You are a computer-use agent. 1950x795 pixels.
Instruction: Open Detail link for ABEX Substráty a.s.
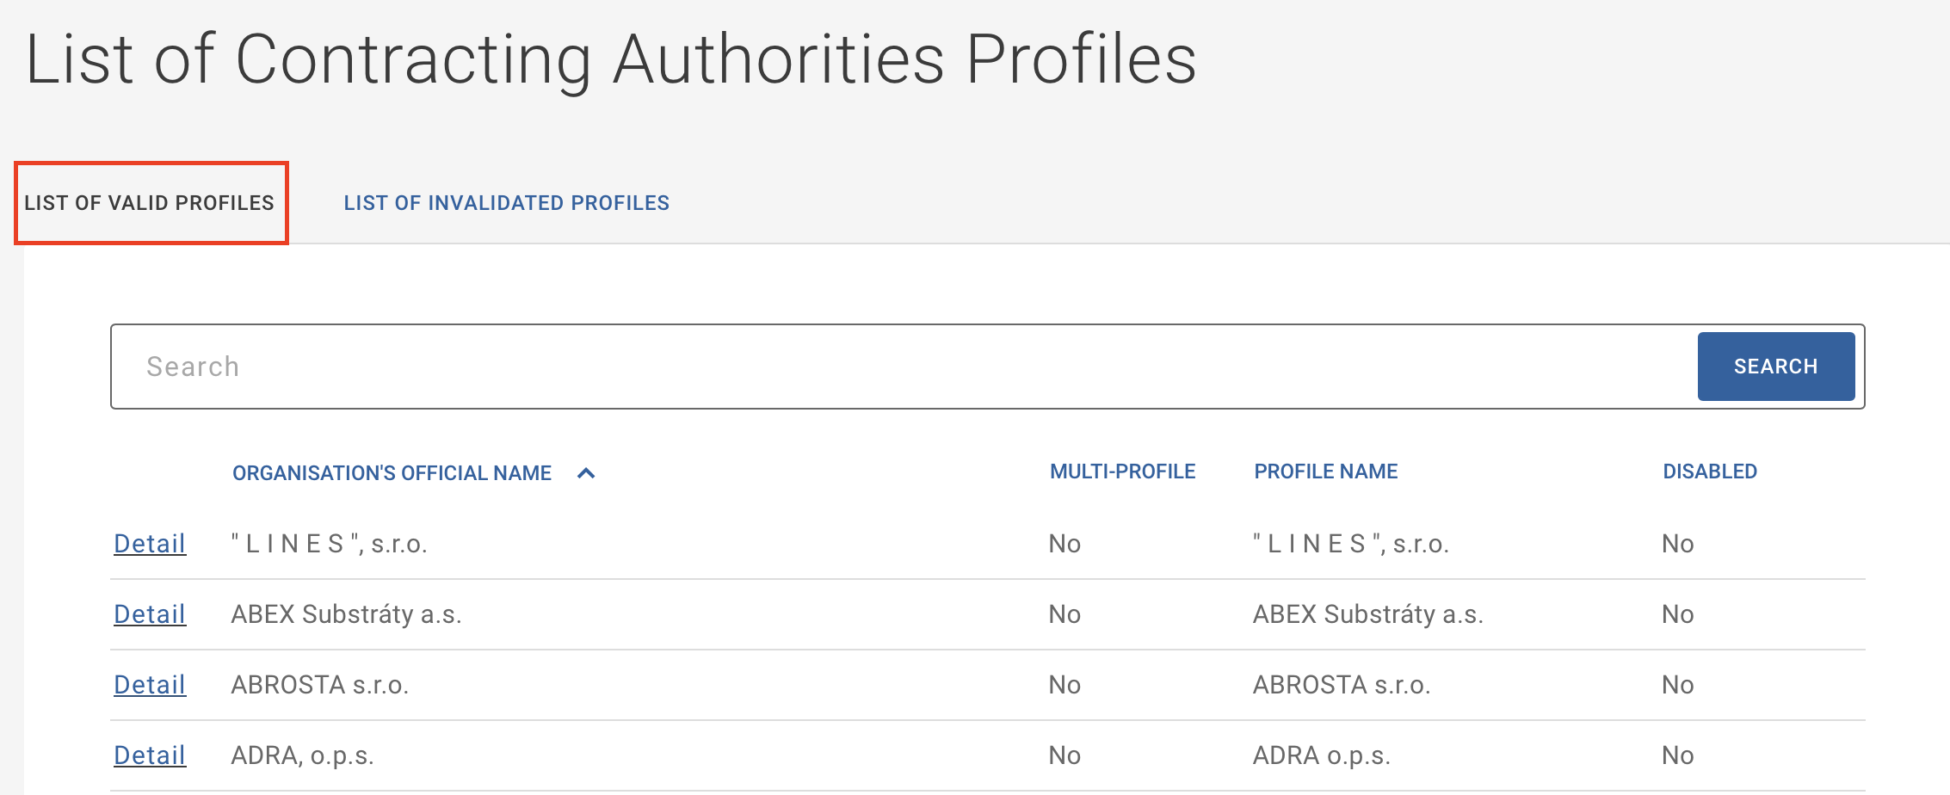[x=150, y=614]
